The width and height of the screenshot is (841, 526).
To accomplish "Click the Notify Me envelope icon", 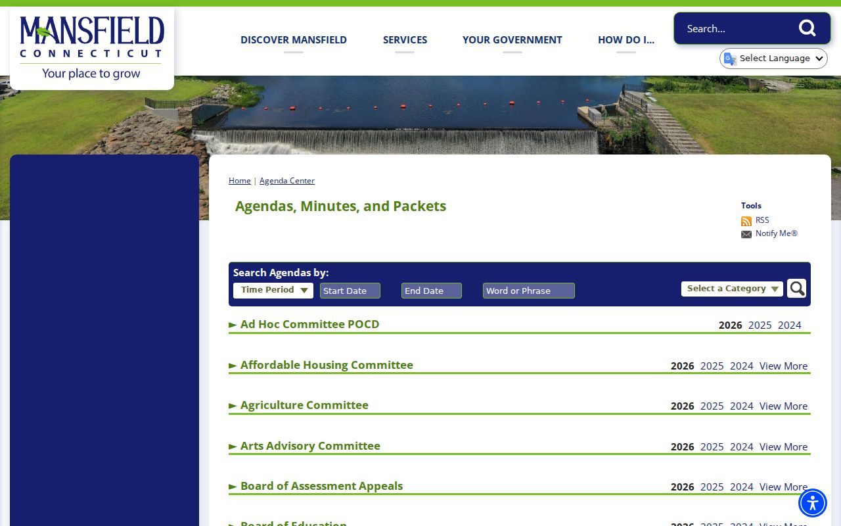I will [746, 234].
